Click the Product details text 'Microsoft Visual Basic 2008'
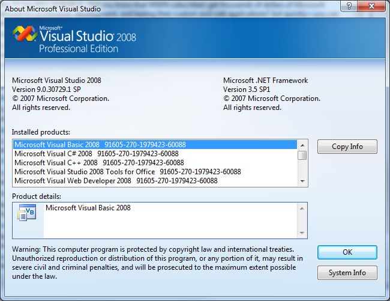 (x=88, y=208)
